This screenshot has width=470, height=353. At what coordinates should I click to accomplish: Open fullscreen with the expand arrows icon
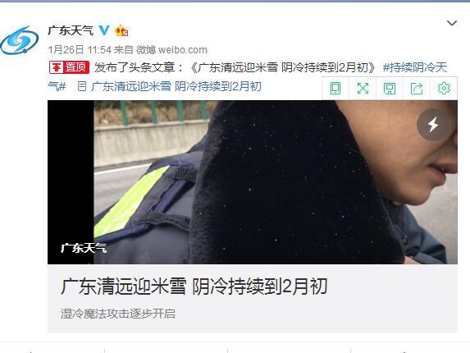(363, 89)
